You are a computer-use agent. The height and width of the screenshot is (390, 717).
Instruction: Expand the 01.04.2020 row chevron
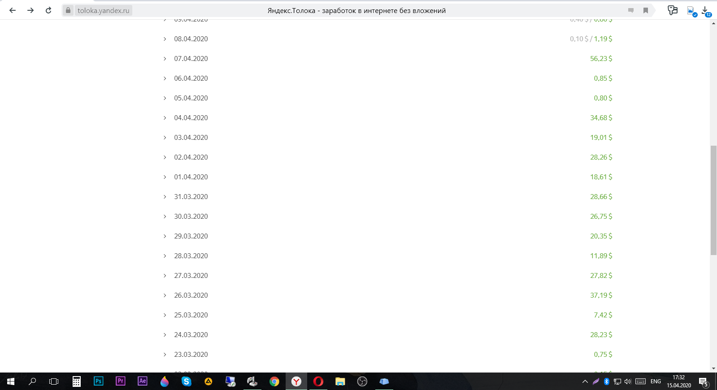(165, 177)
